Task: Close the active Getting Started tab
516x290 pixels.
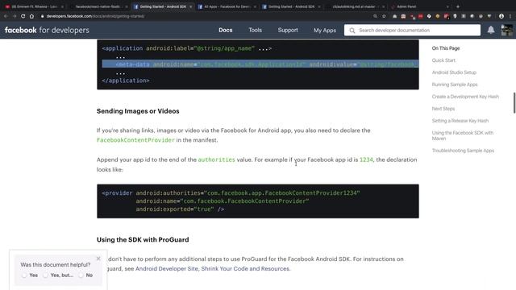Action: tap(190, 6)
